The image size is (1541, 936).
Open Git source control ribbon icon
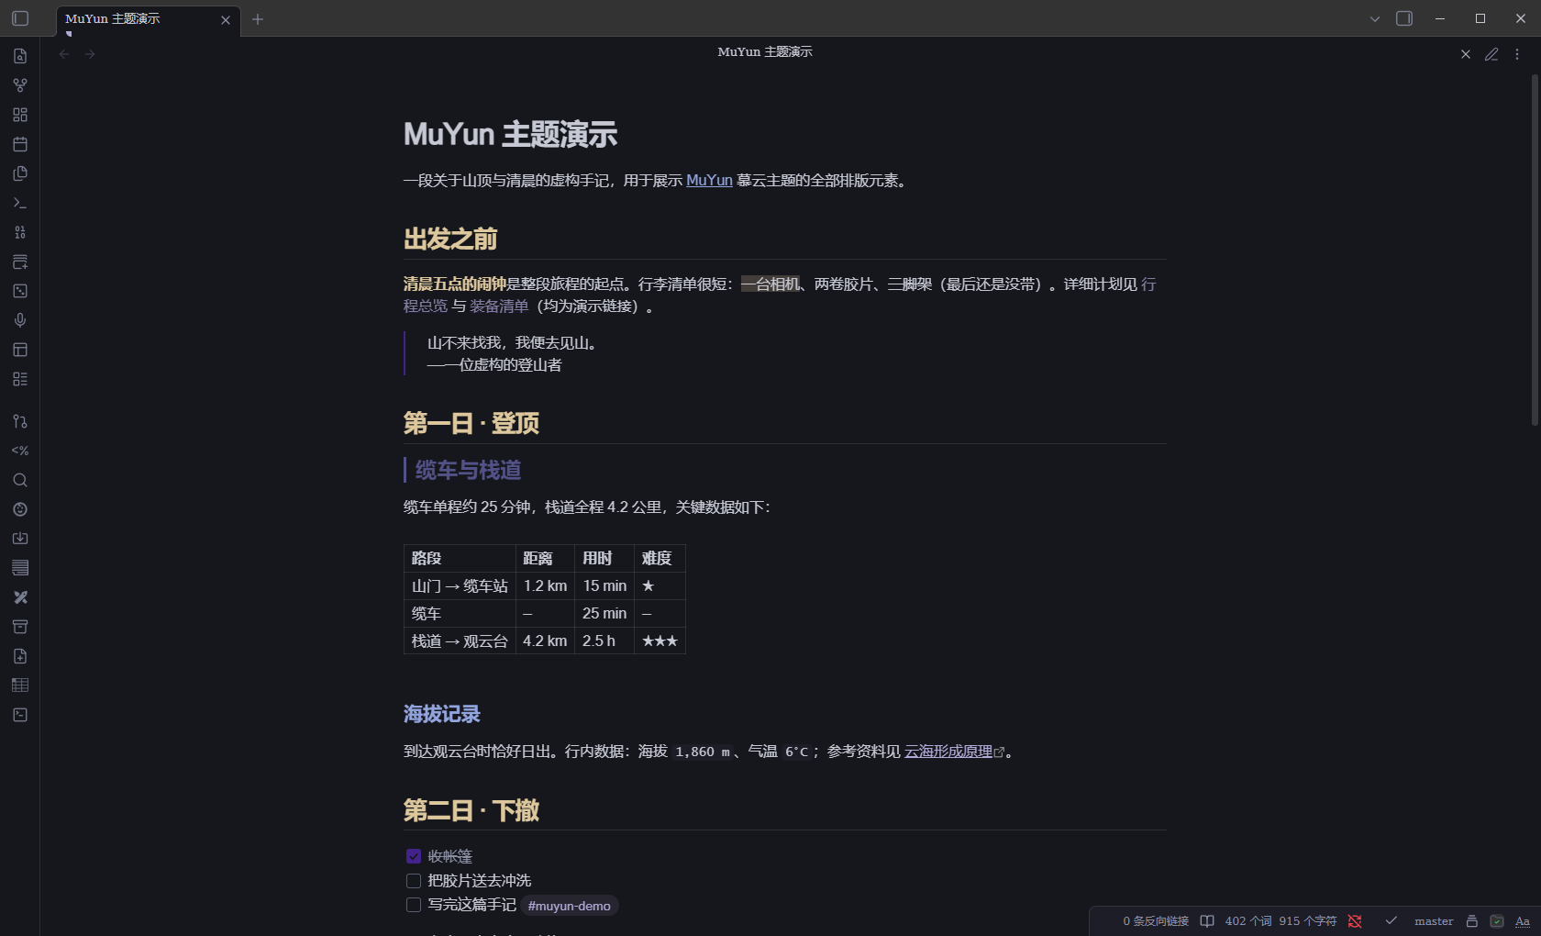[x=20, y=421]
